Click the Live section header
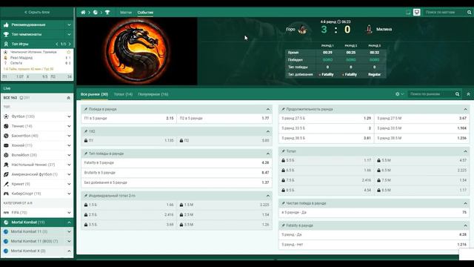Image resolution: width=474 pixels, height=267 pixels. pos(37,88)
